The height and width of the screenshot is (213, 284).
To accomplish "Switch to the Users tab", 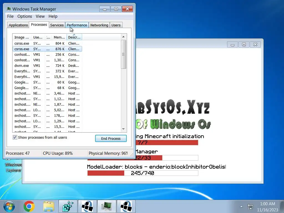I will pyautogui.click(x=116, y=25).
